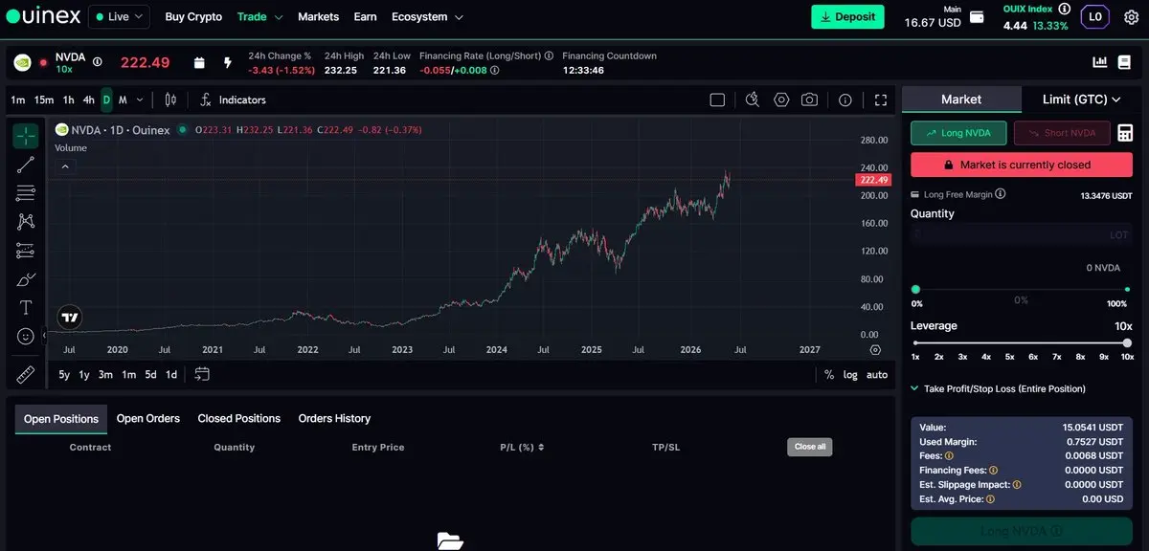This screenshot has height=551, width=1149.
Task: Open the LO user profile avatar
Action: coord(1096,16)
